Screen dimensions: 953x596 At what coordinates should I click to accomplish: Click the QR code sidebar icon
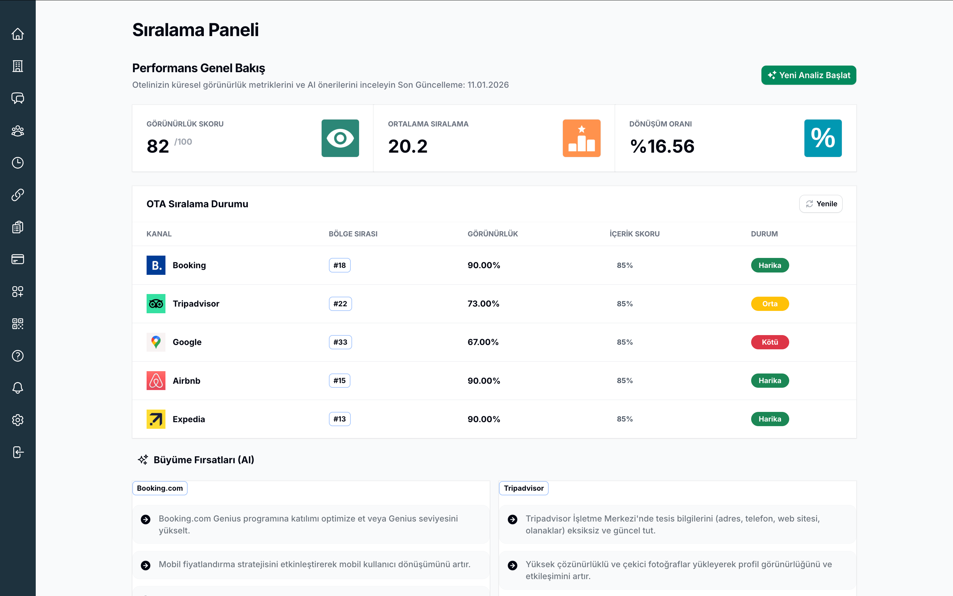(x=18, y=323)
